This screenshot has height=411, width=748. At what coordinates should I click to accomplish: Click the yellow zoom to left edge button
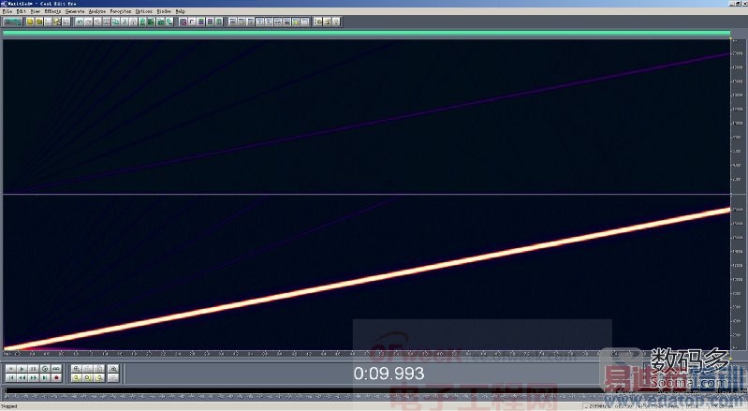(x=77, y=377)
